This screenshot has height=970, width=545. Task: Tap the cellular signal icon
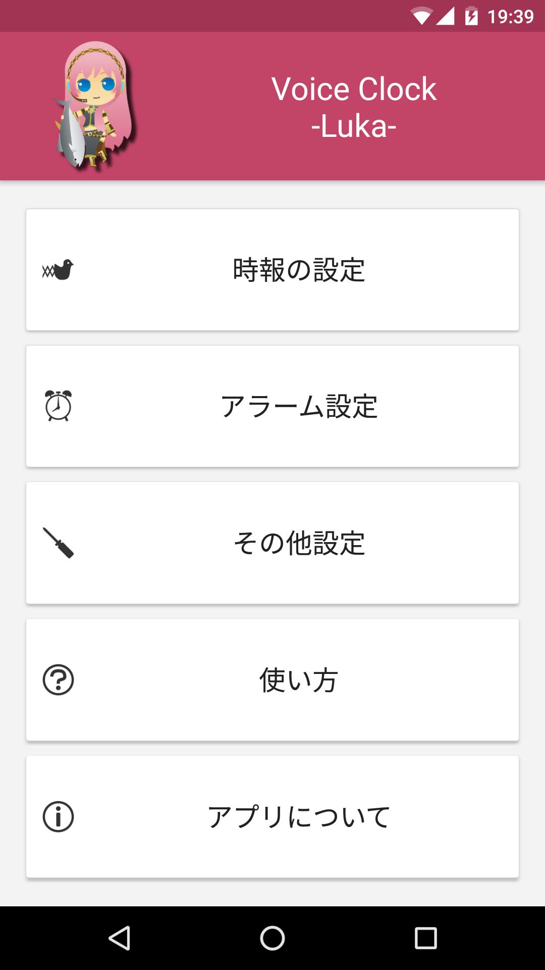tap(446, 16)
